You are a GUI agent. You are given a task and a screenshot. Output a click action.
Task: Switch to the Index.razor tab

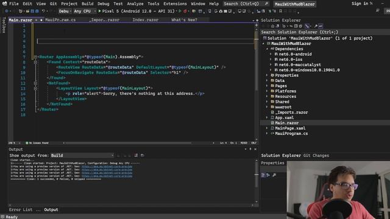pos(145,20)
